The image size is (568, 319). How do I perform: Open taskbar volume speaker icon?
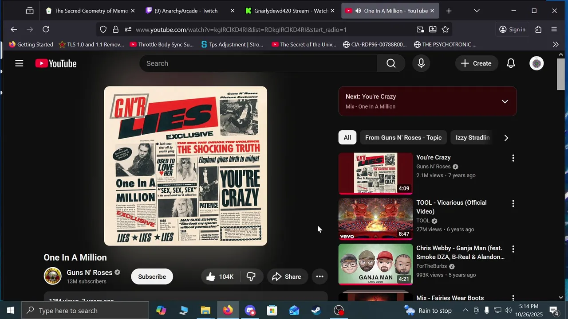pos(508,310)
